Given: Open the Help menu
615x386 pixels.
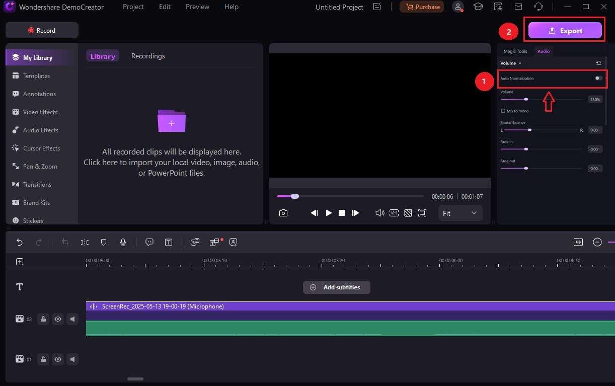Looking at the screenshot, I should tap(232, 7).
